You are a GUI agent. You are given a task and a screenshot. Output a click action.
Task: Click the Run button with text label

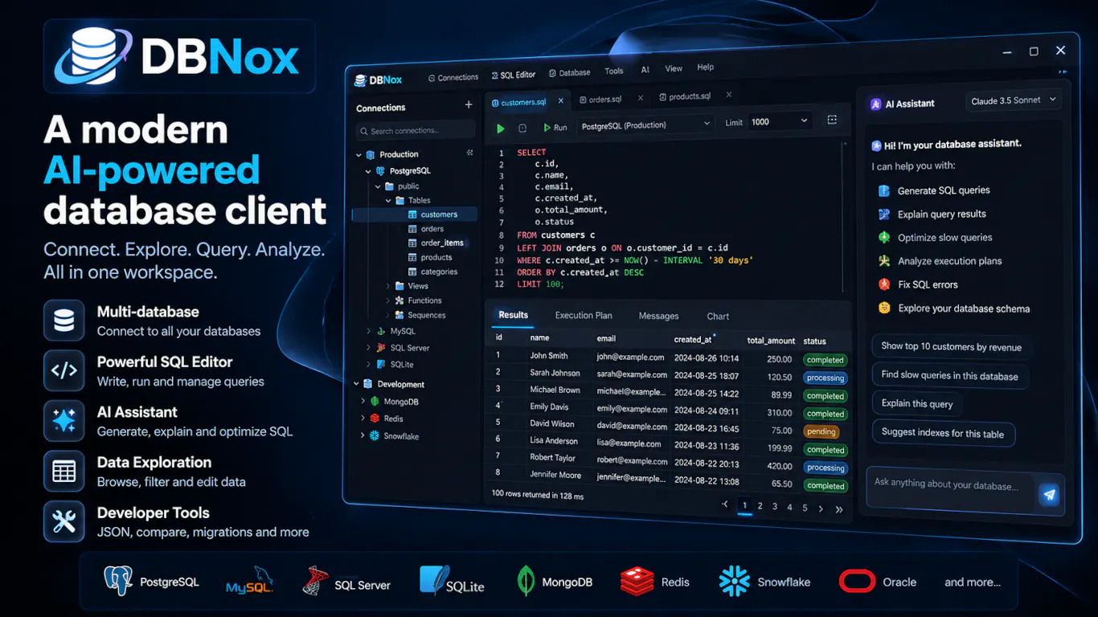coord(555,127)
